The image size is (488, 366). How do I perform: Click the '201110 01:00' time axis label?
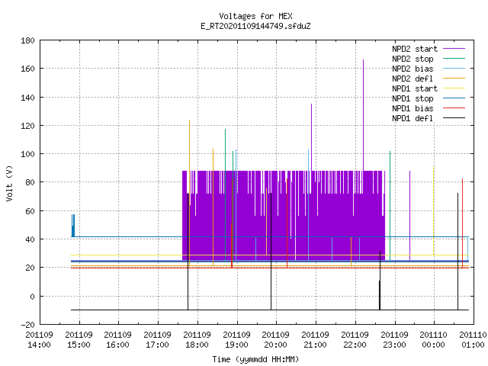473,340
